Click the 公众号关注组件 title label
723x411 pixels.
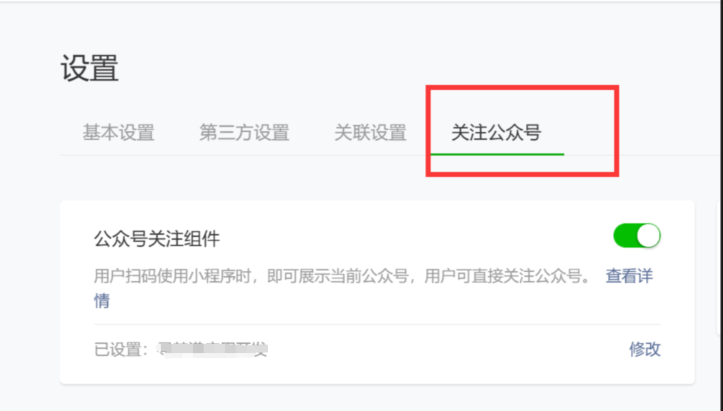pyautogui.click(x=156, y=239)
